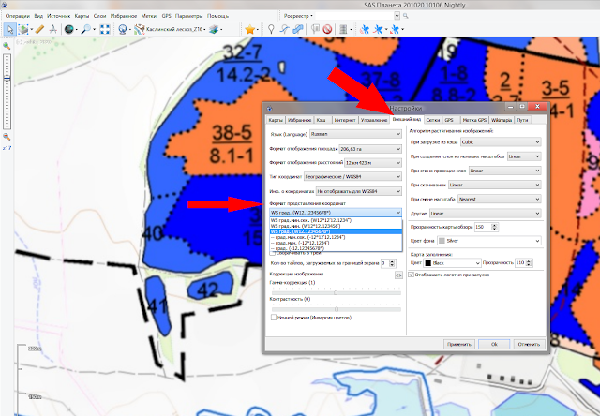This screenshot has width=600, height=416.
Task: Click the first blue GPS satellite icon
Action: tap(365, 29)
